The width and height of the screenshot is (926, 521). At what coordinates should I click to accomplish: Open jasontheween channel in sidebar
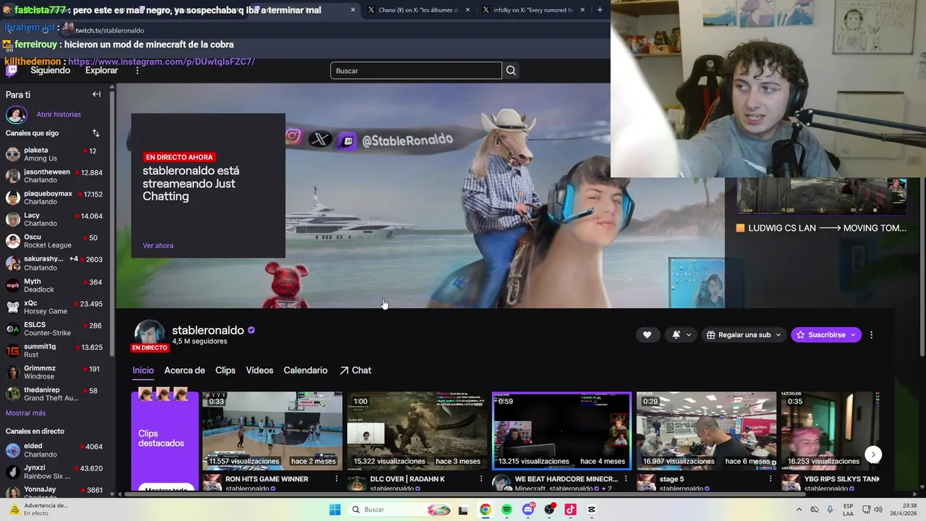(x=55, y=176)
